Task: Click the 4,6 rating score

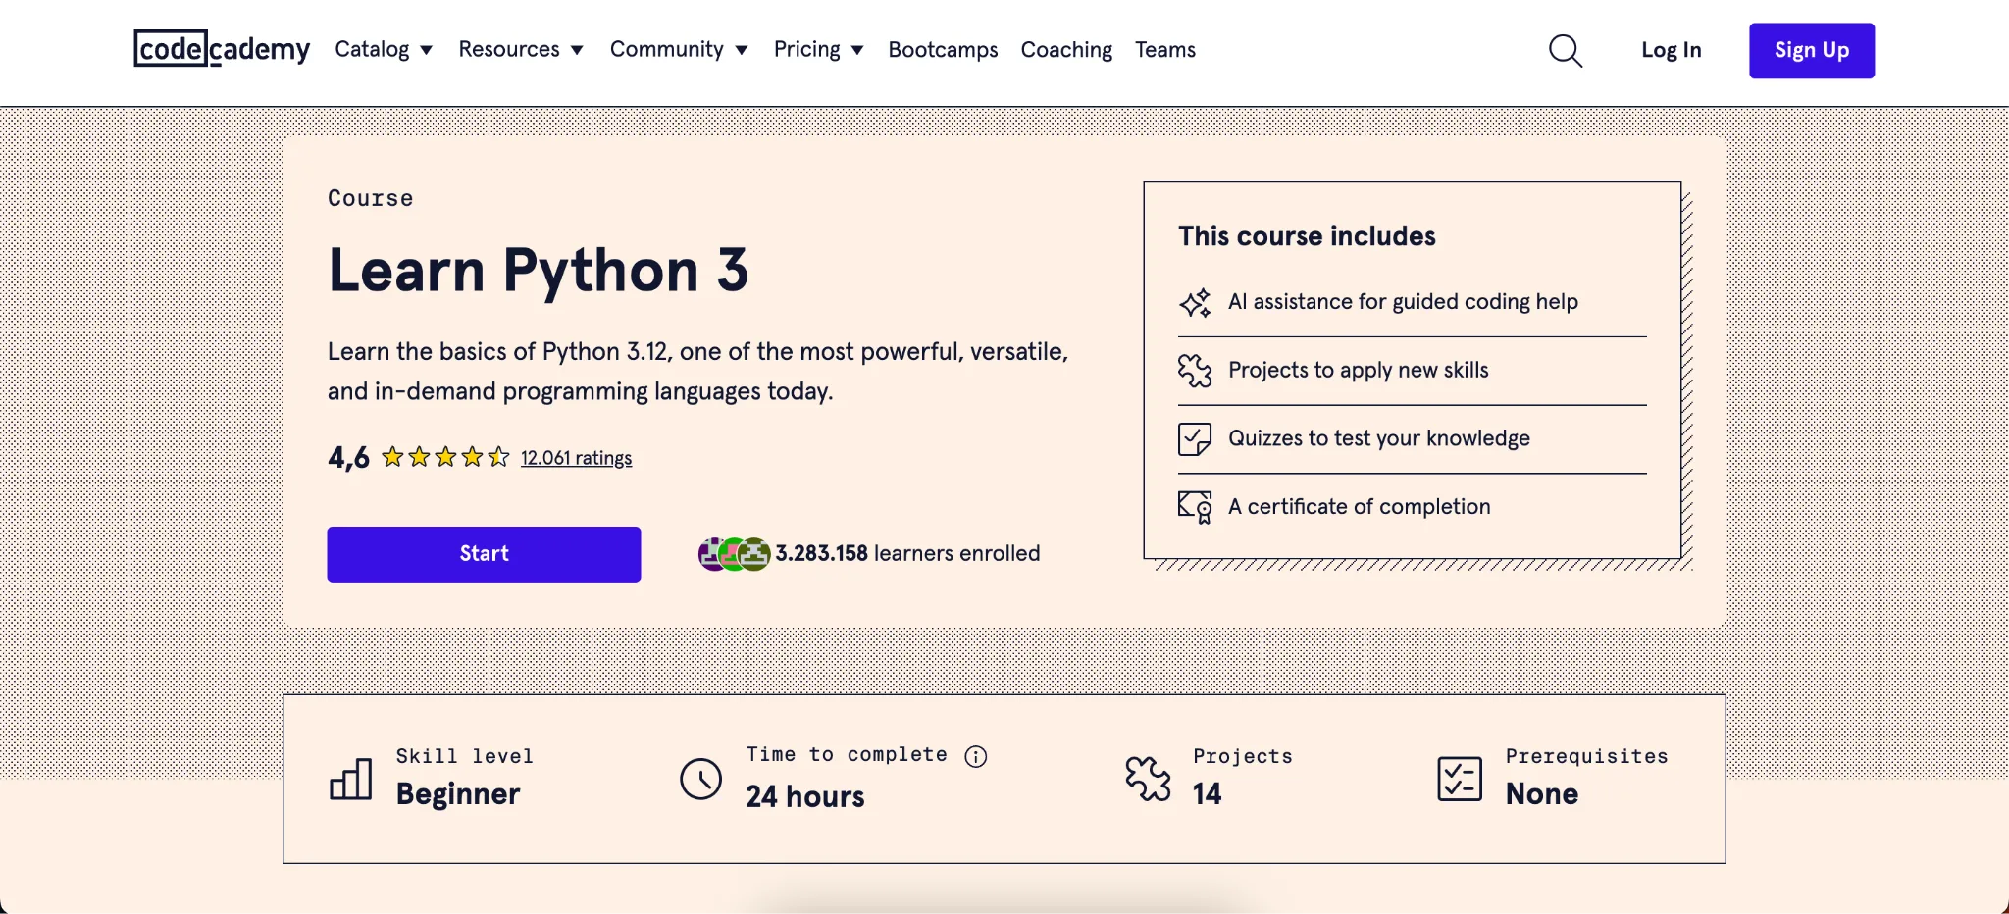Action: pos(348,458)
